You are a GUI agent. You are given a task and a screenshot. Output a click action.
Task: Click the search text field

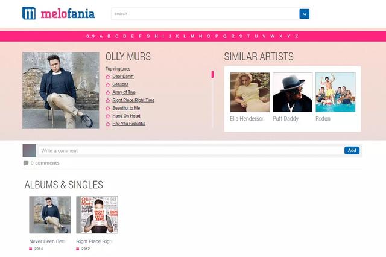click(x=205, y=13)
